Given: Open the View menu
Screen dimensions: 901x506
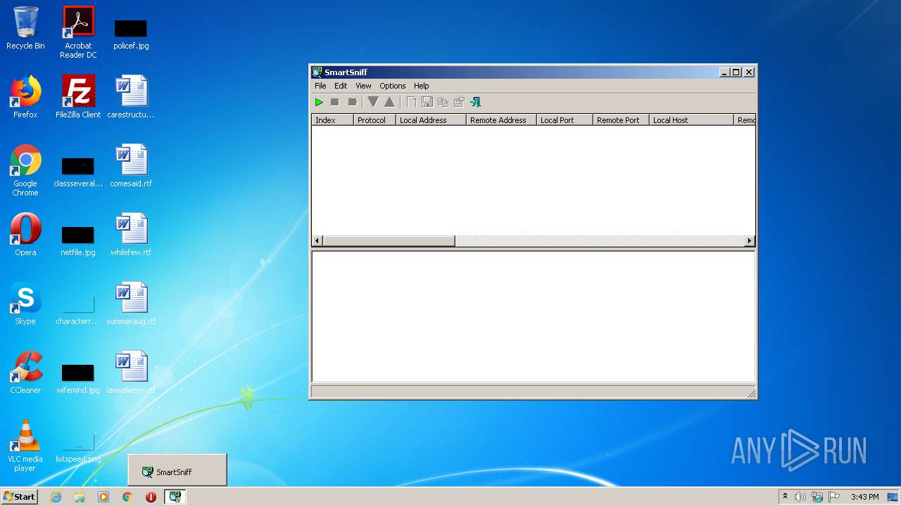Looking at the screenshot, I should (363, 86).
